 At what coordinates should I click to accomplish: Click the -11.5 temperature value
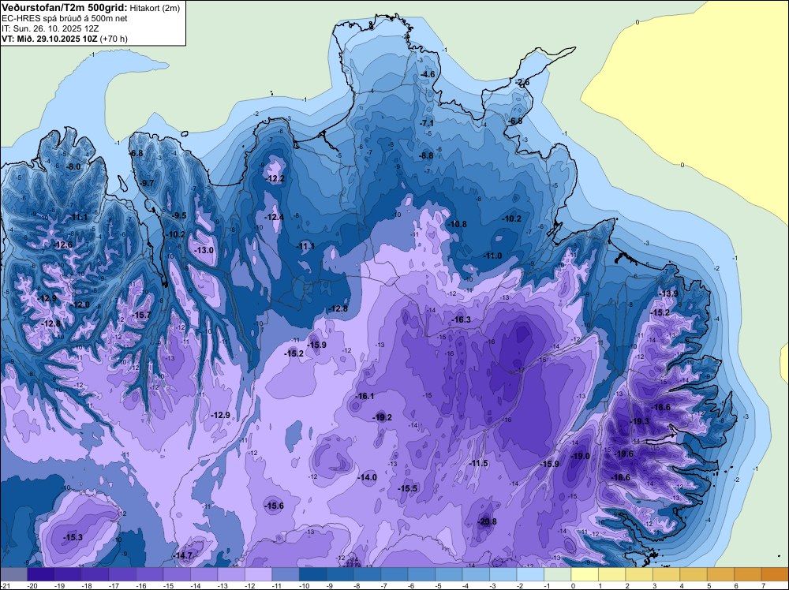pos(479,463)
